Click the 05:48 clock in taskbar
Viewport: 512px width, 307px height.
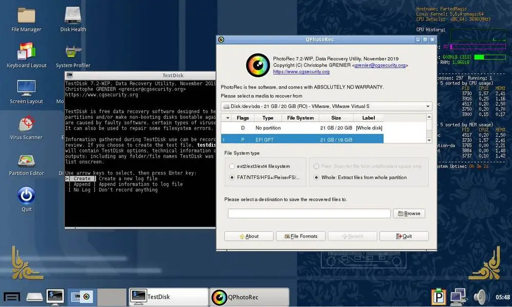pyautogui.click(x=503, y=297)
